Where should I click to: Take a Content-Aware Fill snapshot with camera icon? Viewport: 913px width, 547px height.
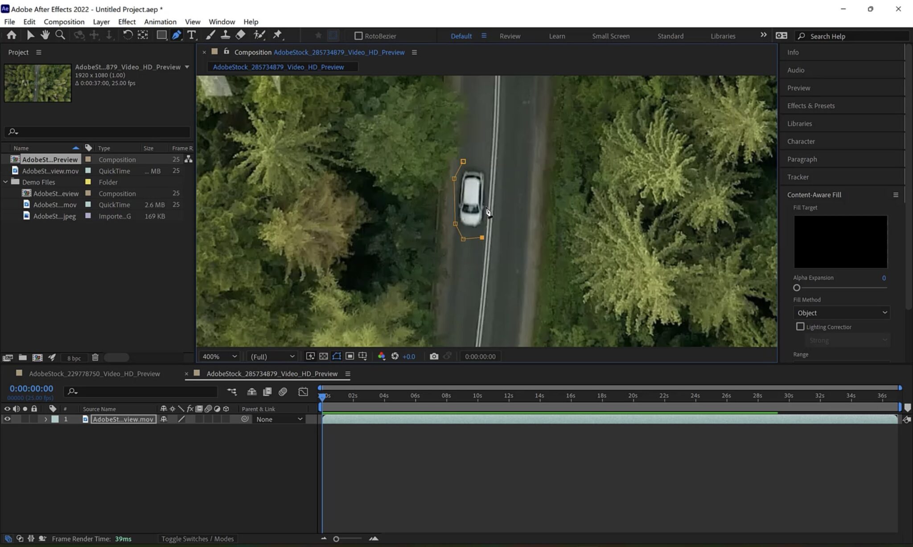(x=434, y=356)
